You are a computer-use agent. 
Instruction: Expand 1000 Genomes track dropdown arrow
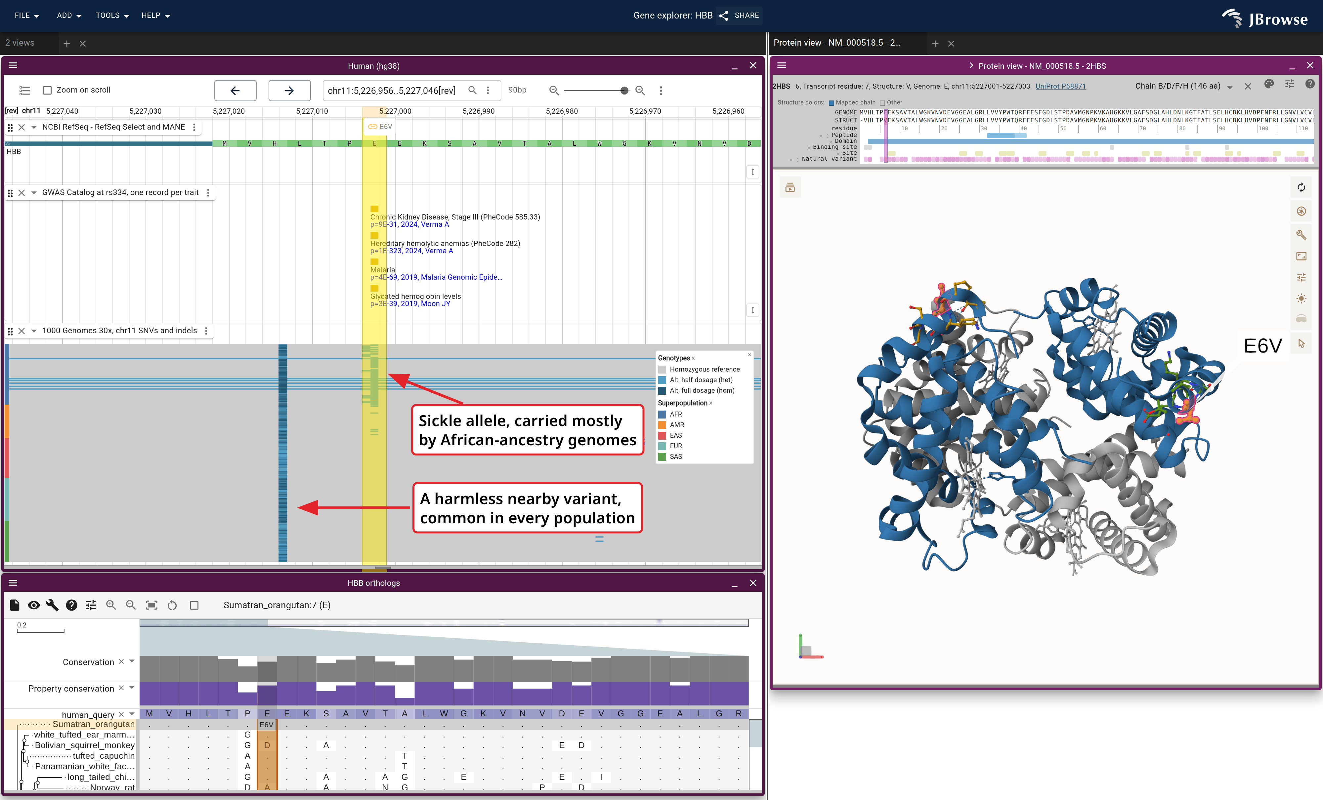pos(34,331)
